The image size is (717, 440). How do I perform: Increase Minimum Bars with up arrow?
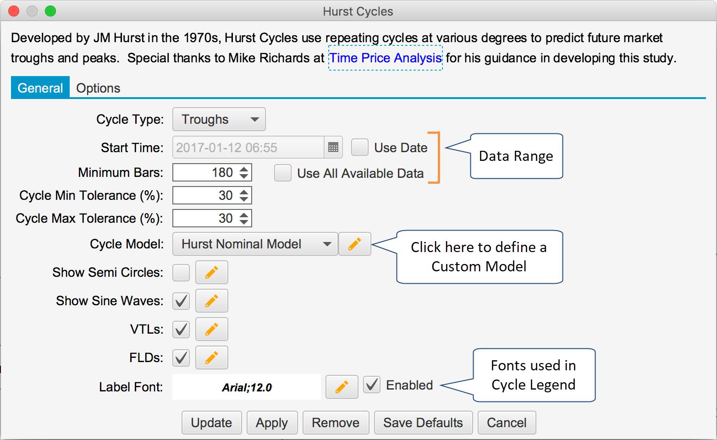(x=244, y=169)
